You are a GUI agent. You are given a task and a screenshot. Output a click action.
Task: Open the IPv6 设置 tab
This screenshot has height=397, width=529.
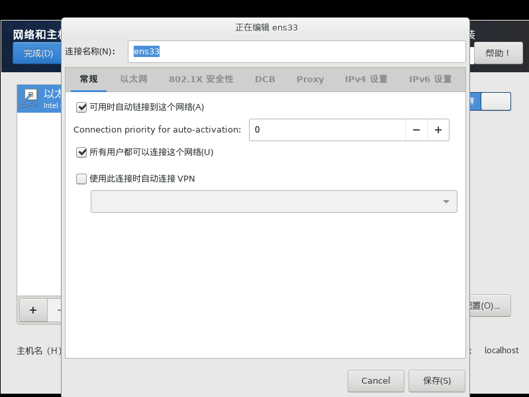tap(430, 80)
